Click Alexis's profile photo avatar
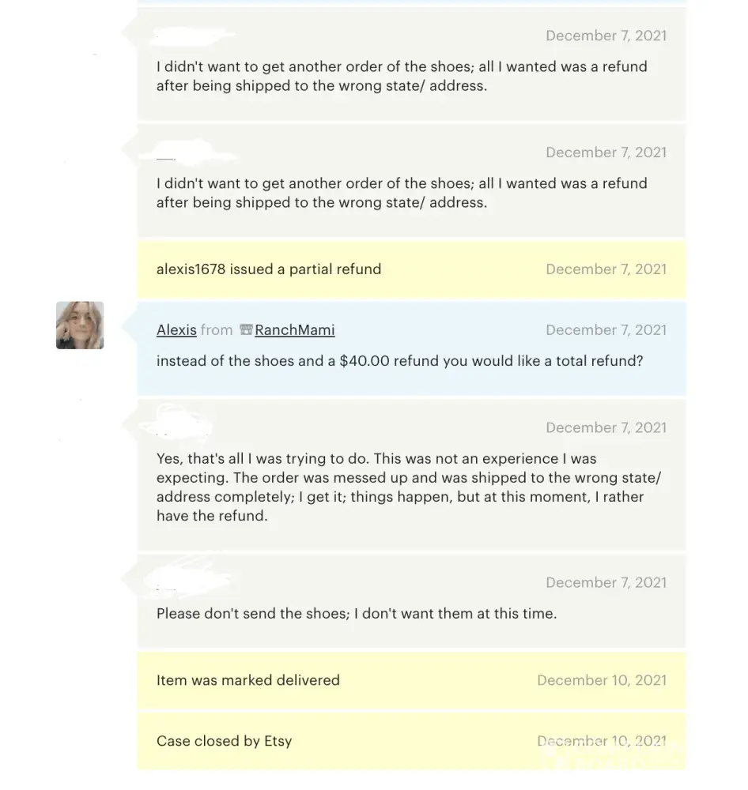 tap(80, 325)
